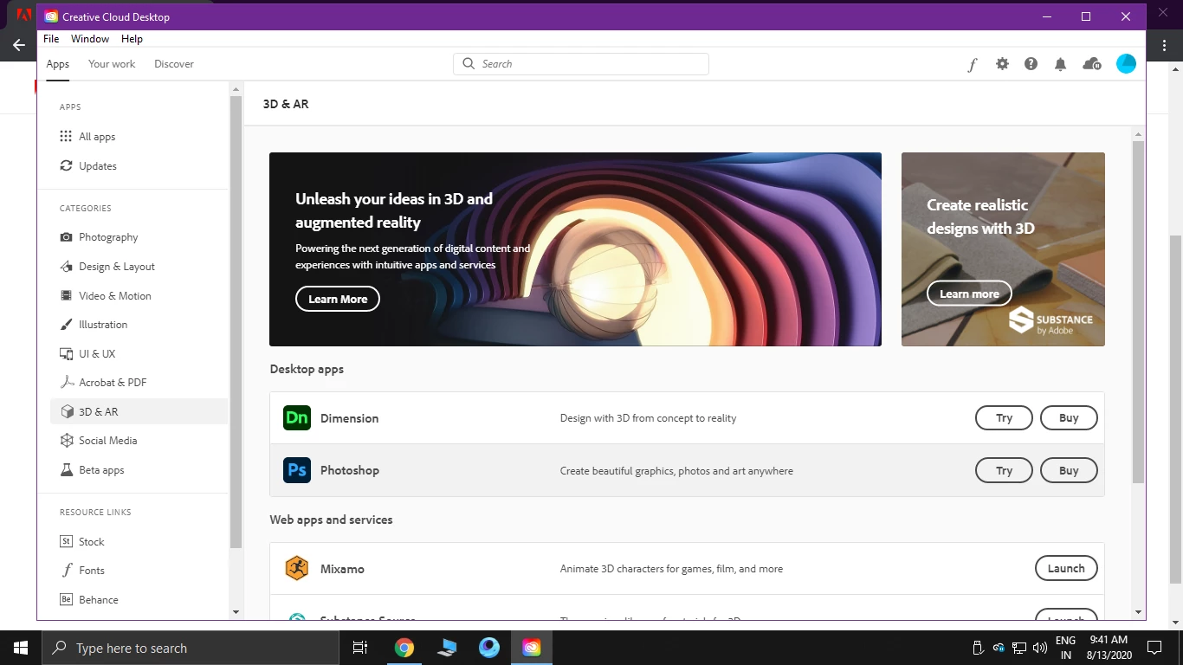
Task: Open the Window menu
Action: point(90,39)
